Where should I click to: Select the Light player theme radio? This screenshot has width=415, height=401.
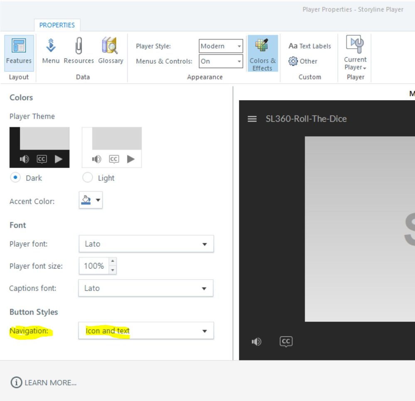pos(88,177)
